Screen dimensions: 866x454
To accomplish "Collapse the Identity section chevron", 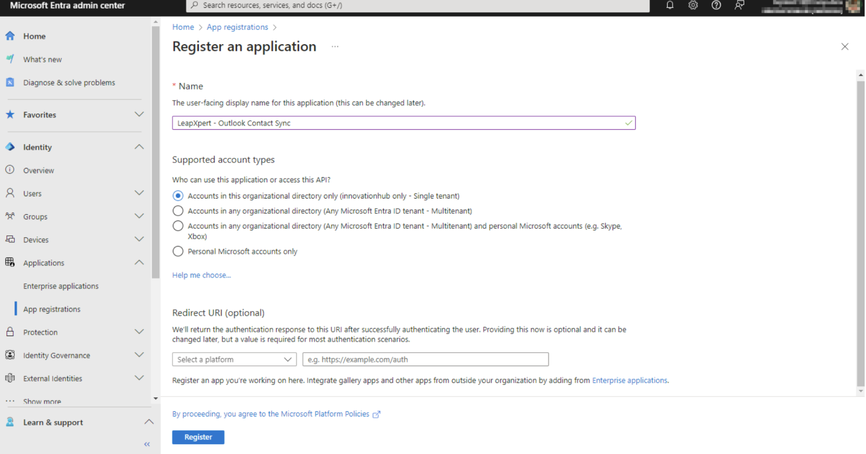I will point(139,147).
